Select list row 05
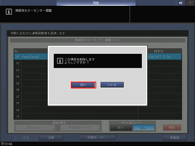This screenshot has height=146, width=195. pyautogui.click(x=98, y=83)
